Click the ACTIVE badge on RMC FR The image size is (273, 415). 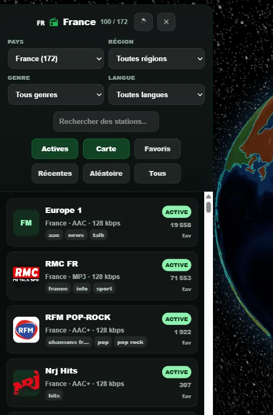177,265
